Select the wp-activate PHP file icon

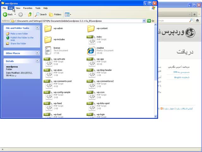click(x=48, y=62)
